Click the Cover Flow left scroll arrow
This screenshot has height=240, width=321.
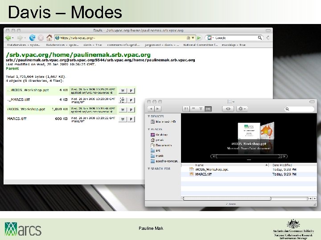[213, 156]
